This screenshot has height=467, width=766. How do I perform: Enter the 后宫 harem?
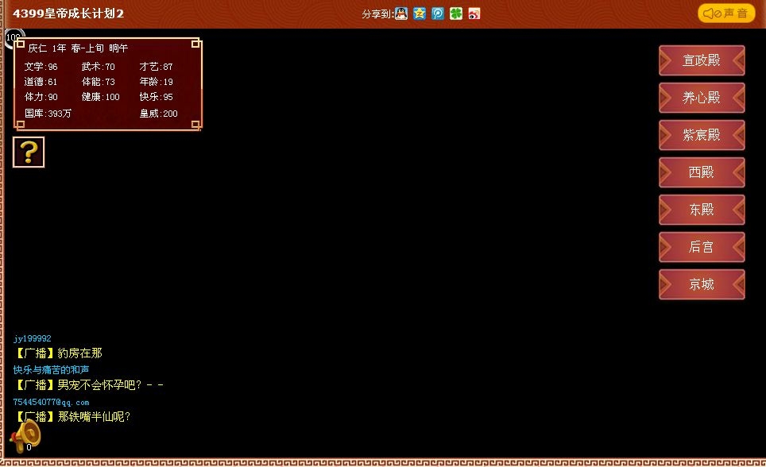coord(702,247)
